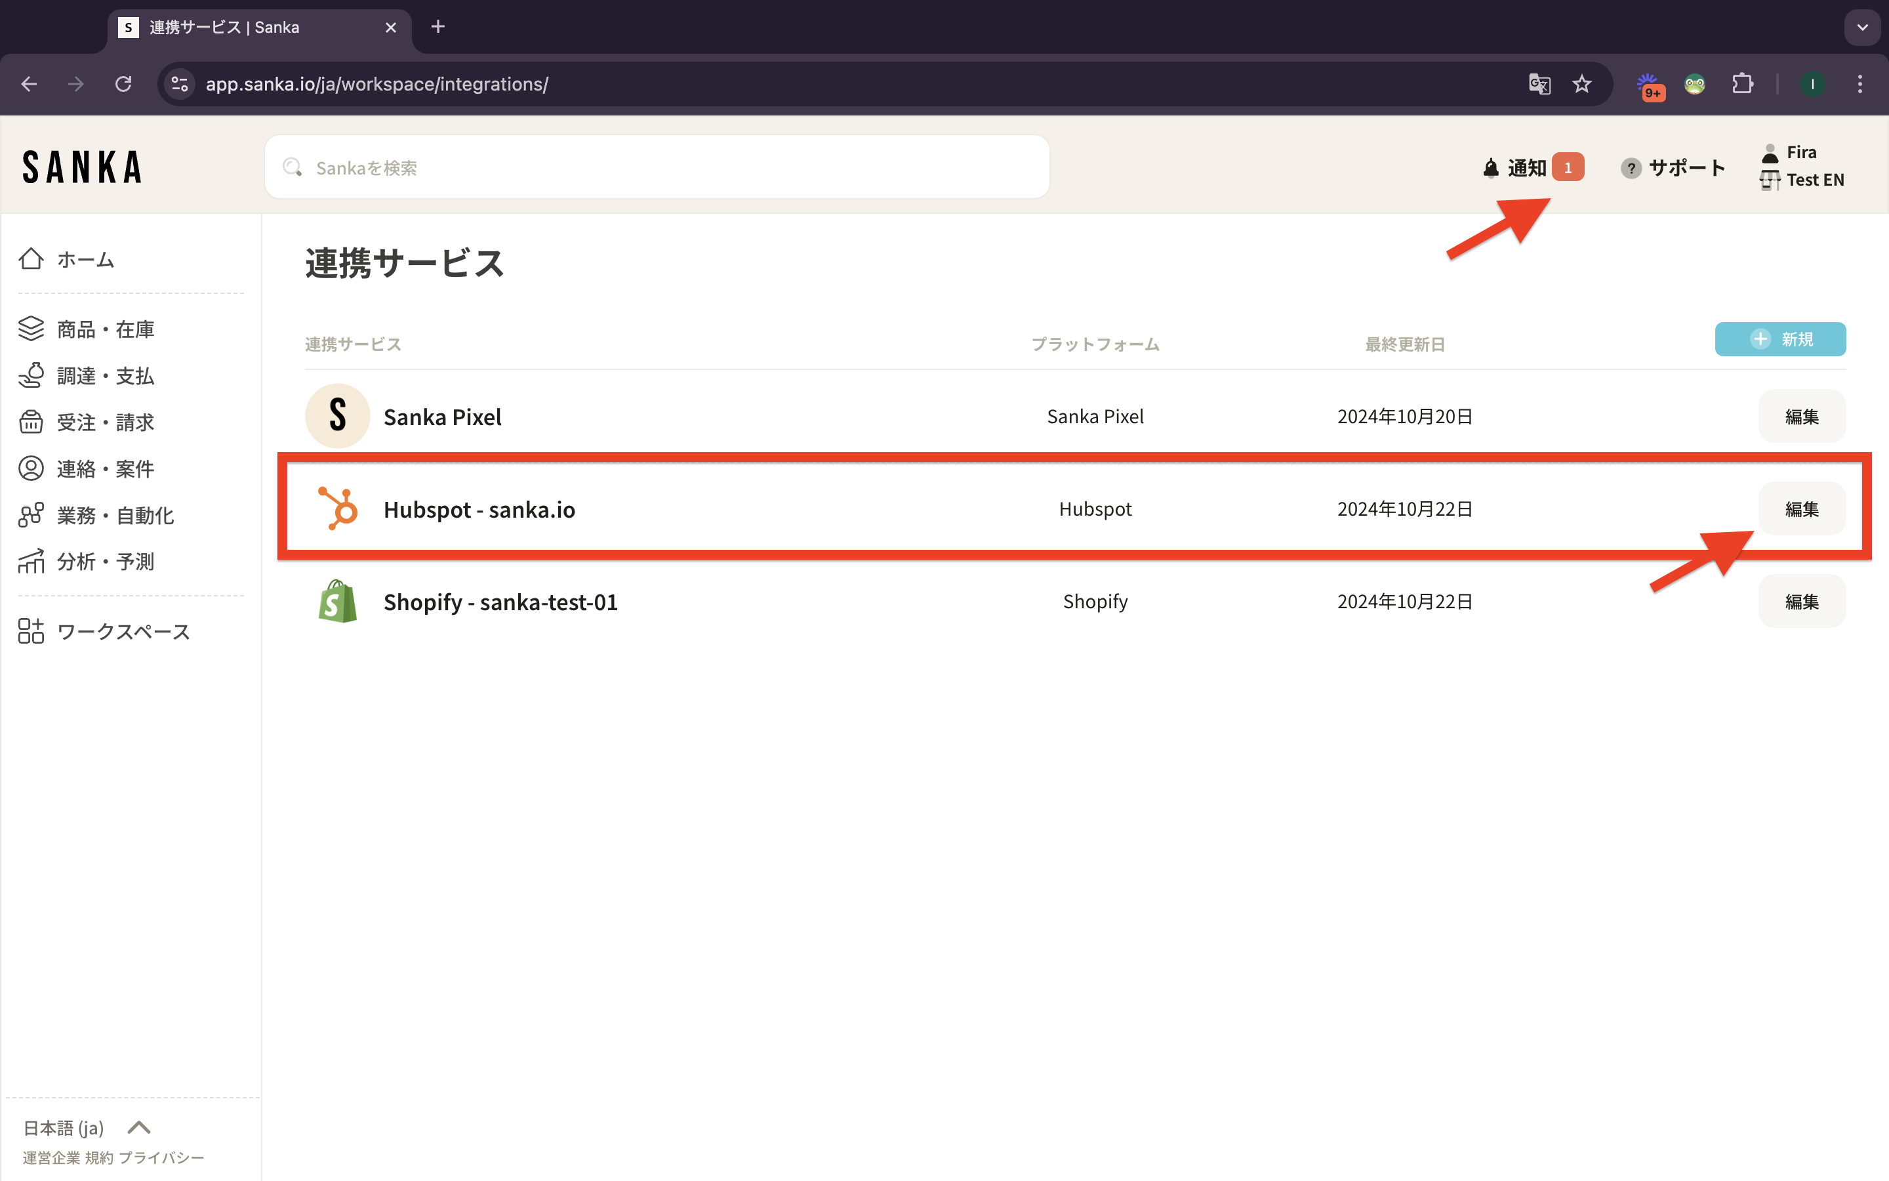Edit the Shopify - sanka-test-01 integration
This screenshot has width=1889, height=1181.
[1801, 602]
